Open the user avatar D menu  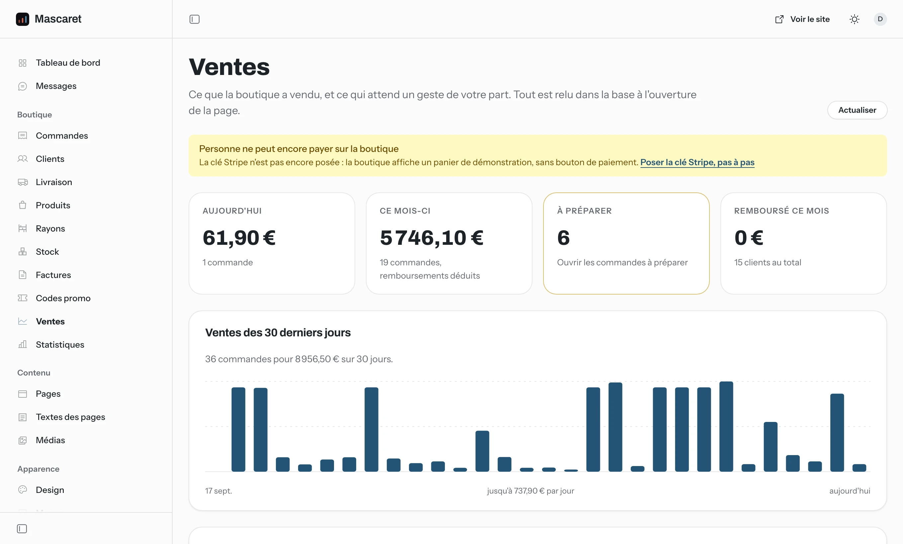pyautogui.click(x=880, y=19)
